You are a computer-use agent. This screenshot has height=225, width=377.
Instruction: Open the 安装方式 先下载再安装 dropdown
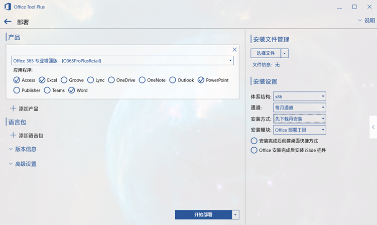pos(300,119)
